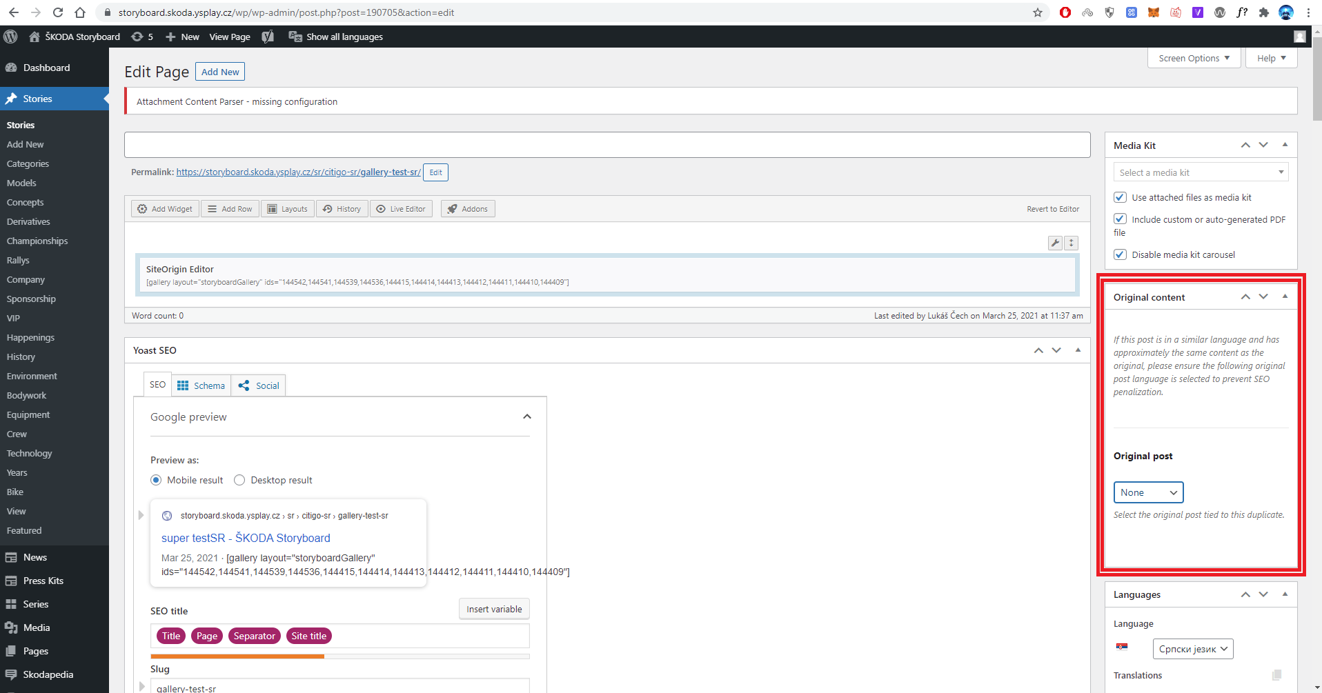Click the page title input field
Image resolution: width=1322 pixels, height=693 pixels.
coord(607,145)
